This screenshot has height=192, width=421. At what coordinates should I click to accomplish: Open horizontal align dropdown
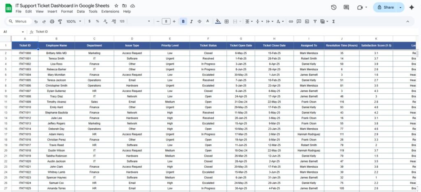coord(249,21)
